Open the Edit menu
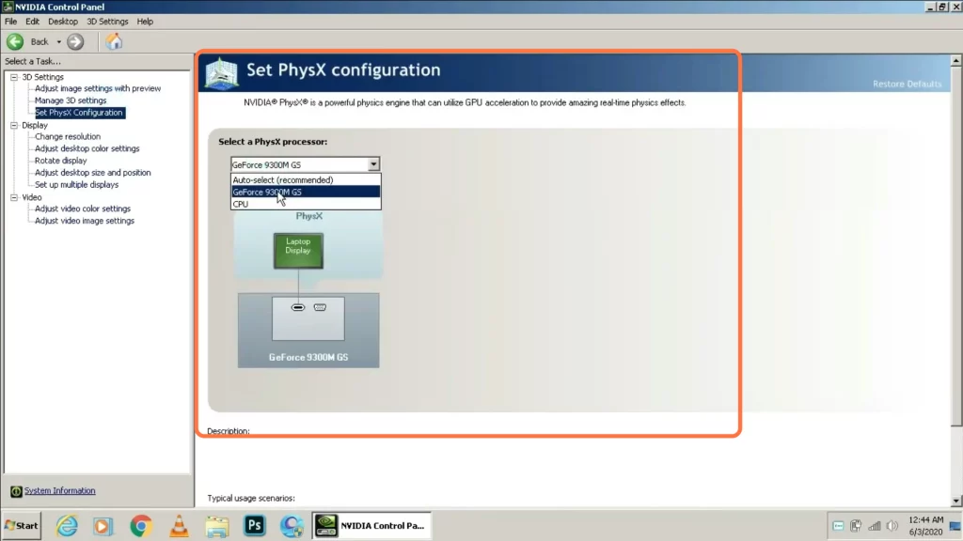This screenshot has width=963, height=541. pyautogui.click(x=32, y=22)
